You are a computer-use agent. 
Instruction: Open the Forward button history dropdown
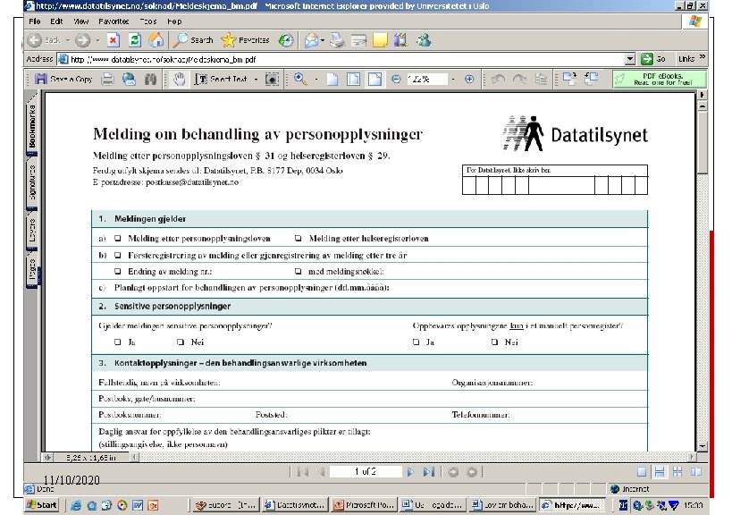97,40
